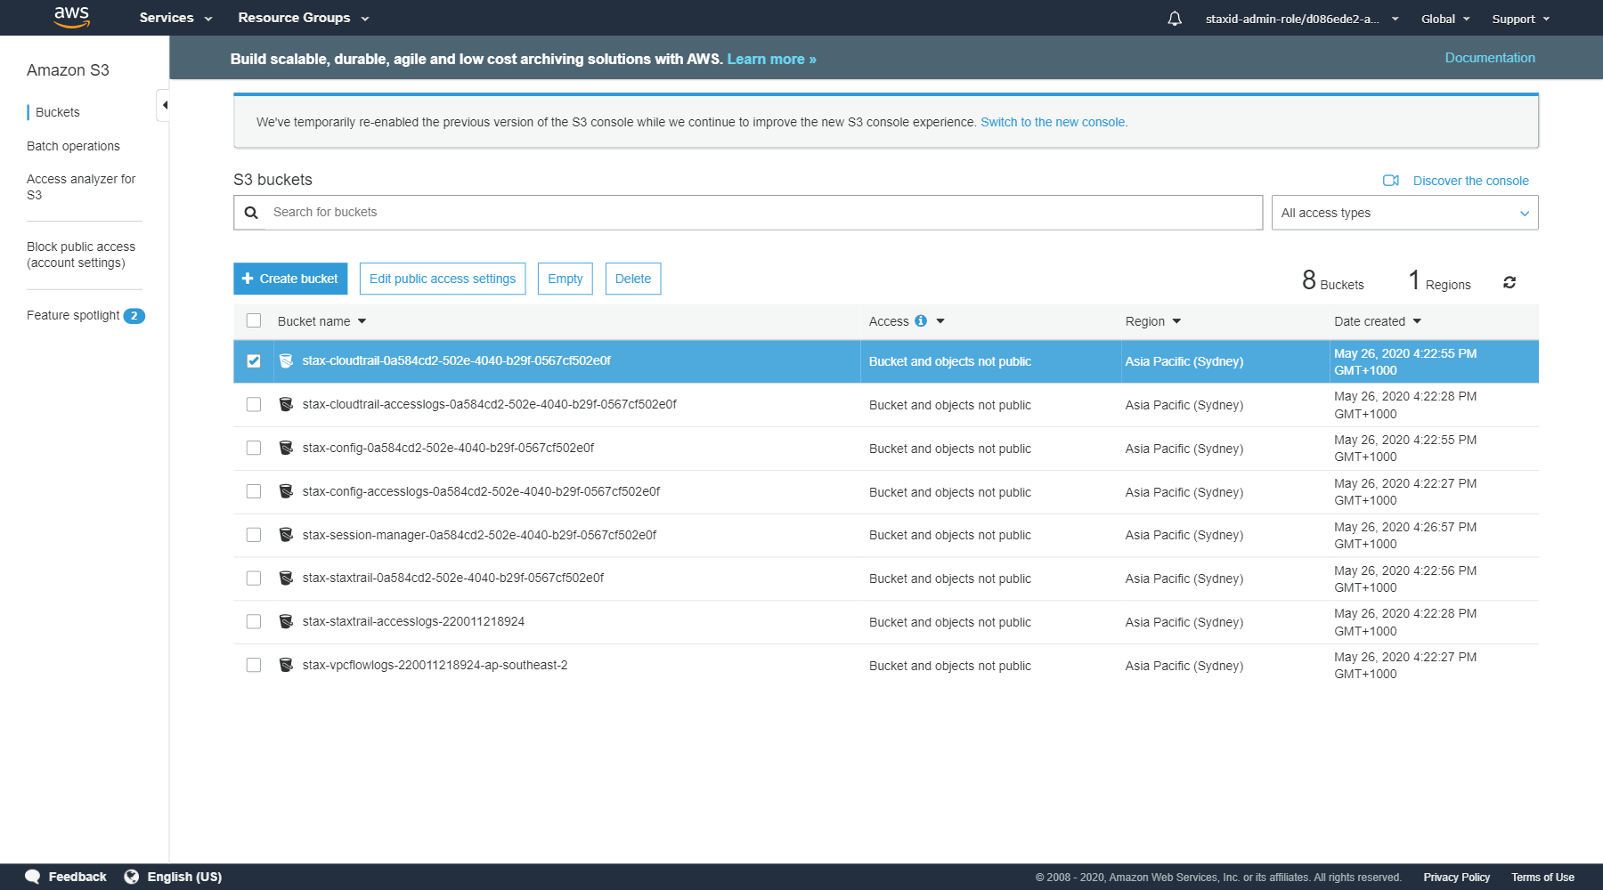Open the stax-vpcflowlogs-220011218924-ap-southeast-2 bucket
This screenshot has height=890, width=1603.
pos(435,665)
